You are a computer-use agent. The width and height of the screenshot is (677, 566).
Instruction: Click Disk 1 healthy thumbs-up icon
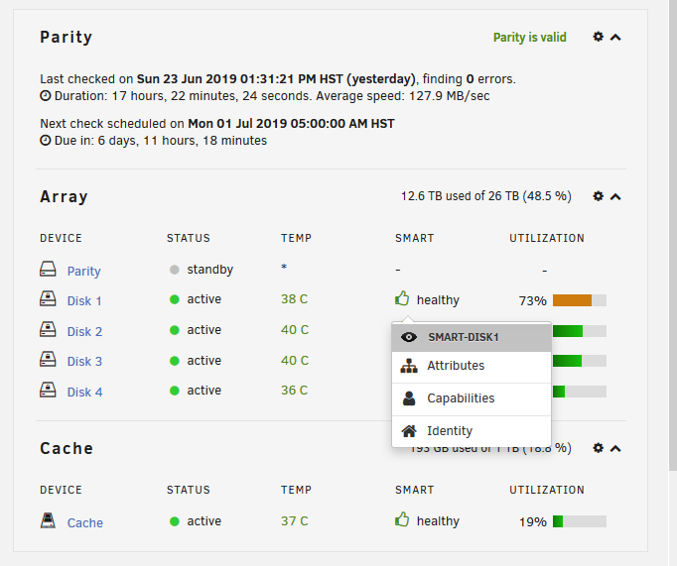point(402,298)
